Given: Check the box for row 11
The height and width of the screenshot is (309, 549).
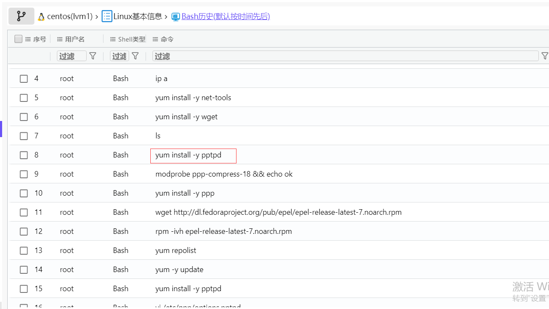Looking at the screenshot, I should (24, 212).
